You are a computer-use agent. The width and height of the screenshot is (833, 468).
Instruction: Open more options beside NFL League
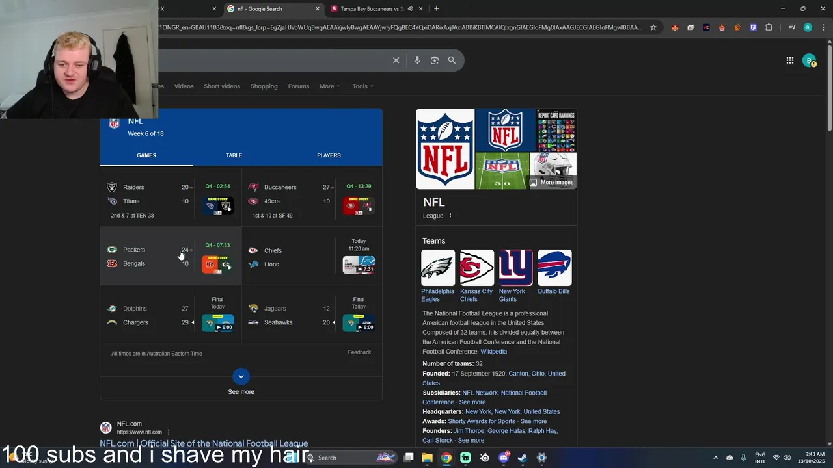[450, 216]
